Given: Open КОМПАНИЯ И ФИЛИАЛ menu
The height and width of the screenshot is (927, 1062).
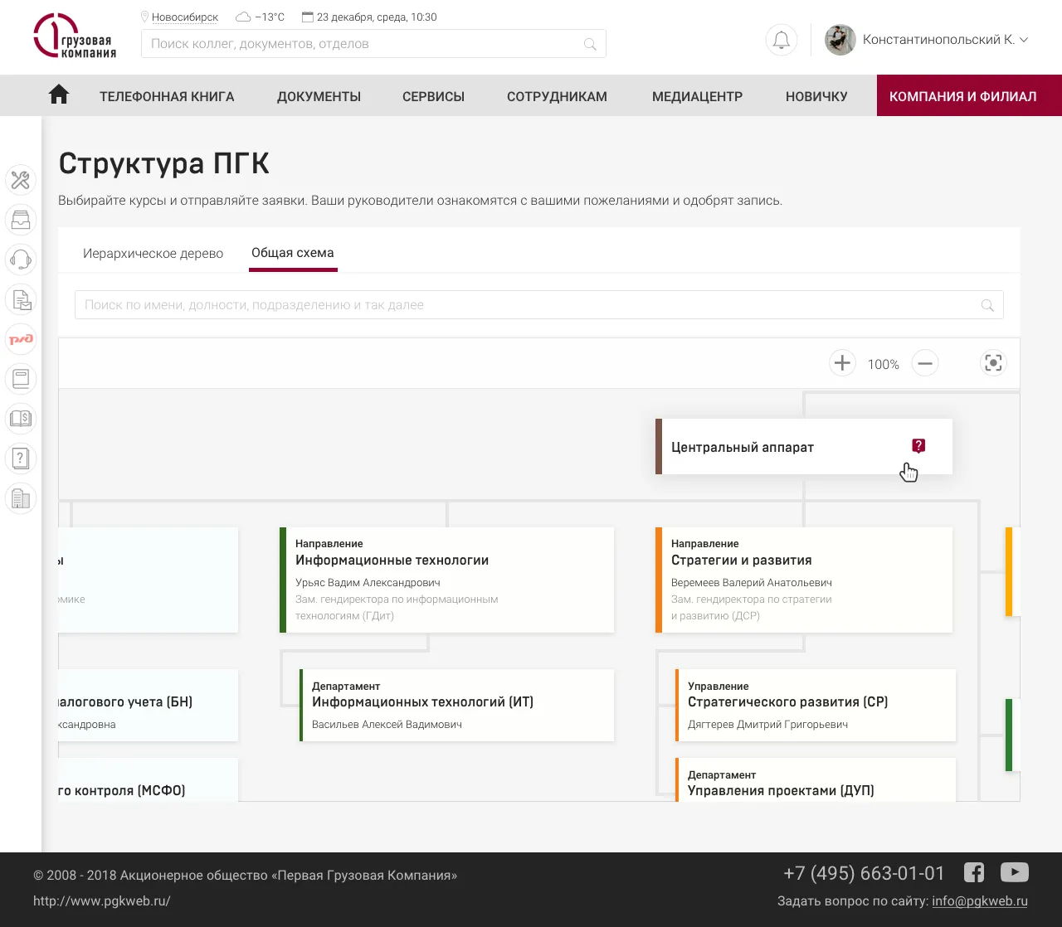Looking at the screenshot, I should tap(969, 95).
